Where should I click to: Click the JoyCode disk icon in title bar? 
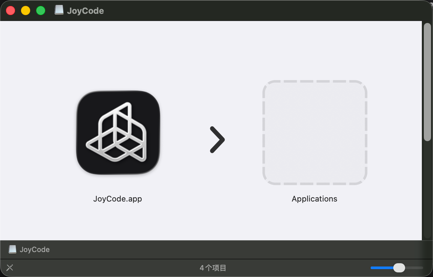click(x=59, y=11)
